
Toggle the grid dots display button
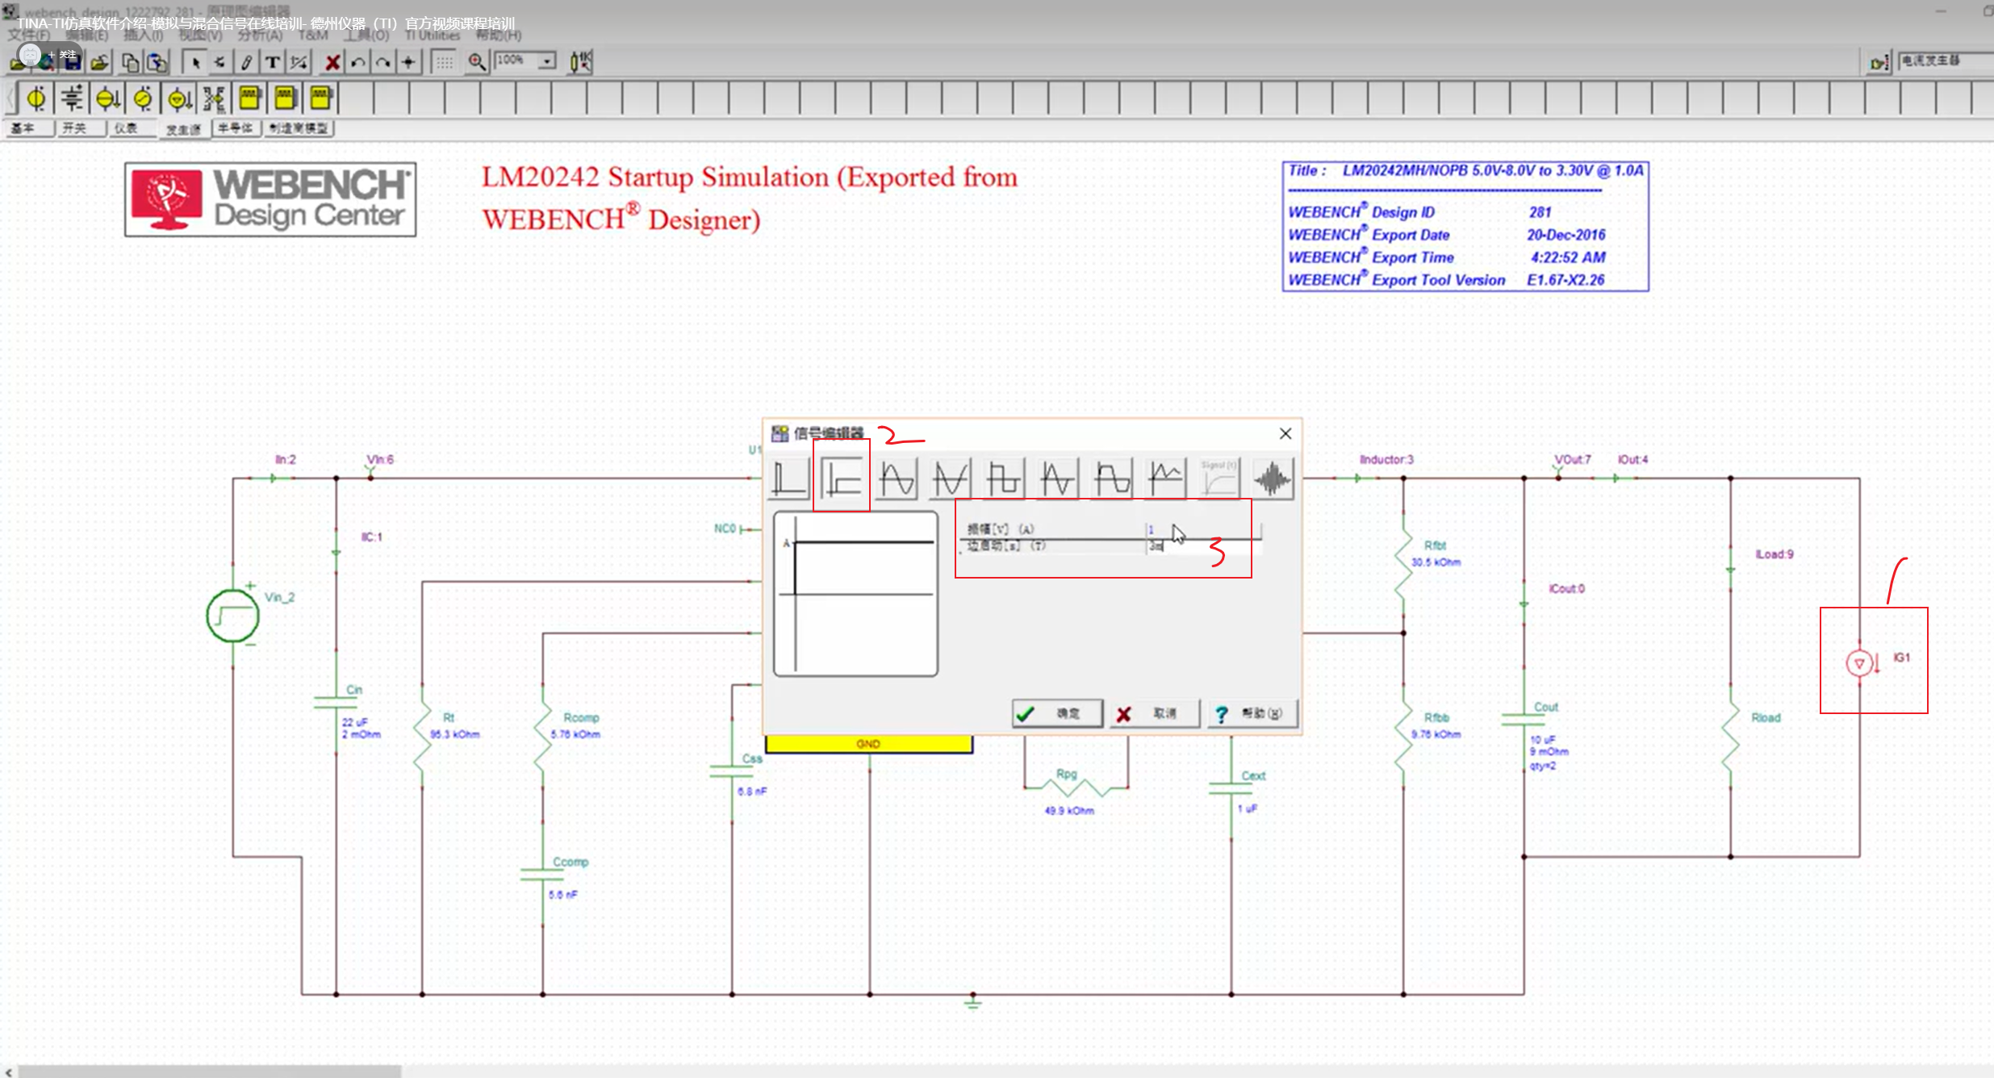(444, 62)
